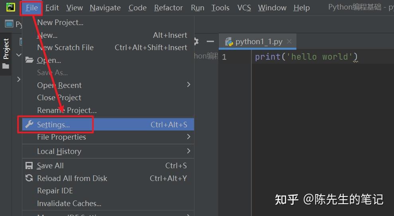Expand the Local History submenu arrow
The width and height of the screenshot is (394, 216).
coord(188,151)
